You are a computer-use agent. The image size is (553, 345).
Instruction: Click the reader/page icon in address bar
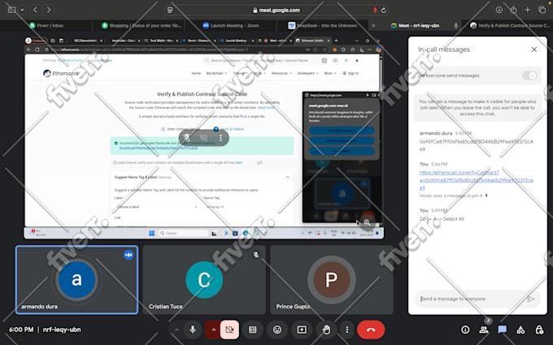[x=170, y=11]
